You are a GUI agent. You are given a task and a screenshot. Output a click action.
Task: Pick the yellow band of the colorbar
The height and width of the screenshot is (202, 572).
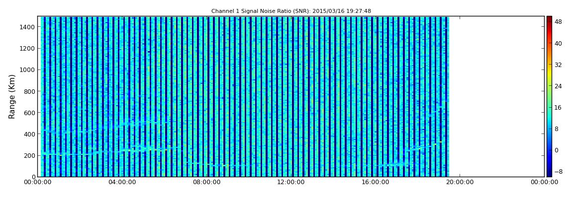549,74
